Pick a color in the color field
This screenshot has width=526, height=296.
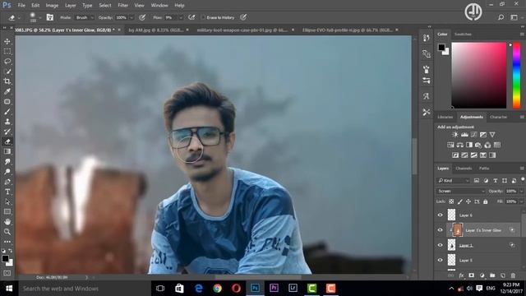(478, 75)
